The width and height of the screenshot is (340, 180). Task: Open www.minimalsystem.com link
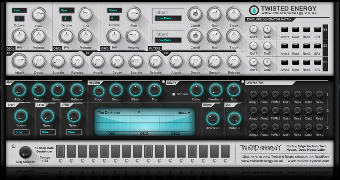tap(308, 161)
